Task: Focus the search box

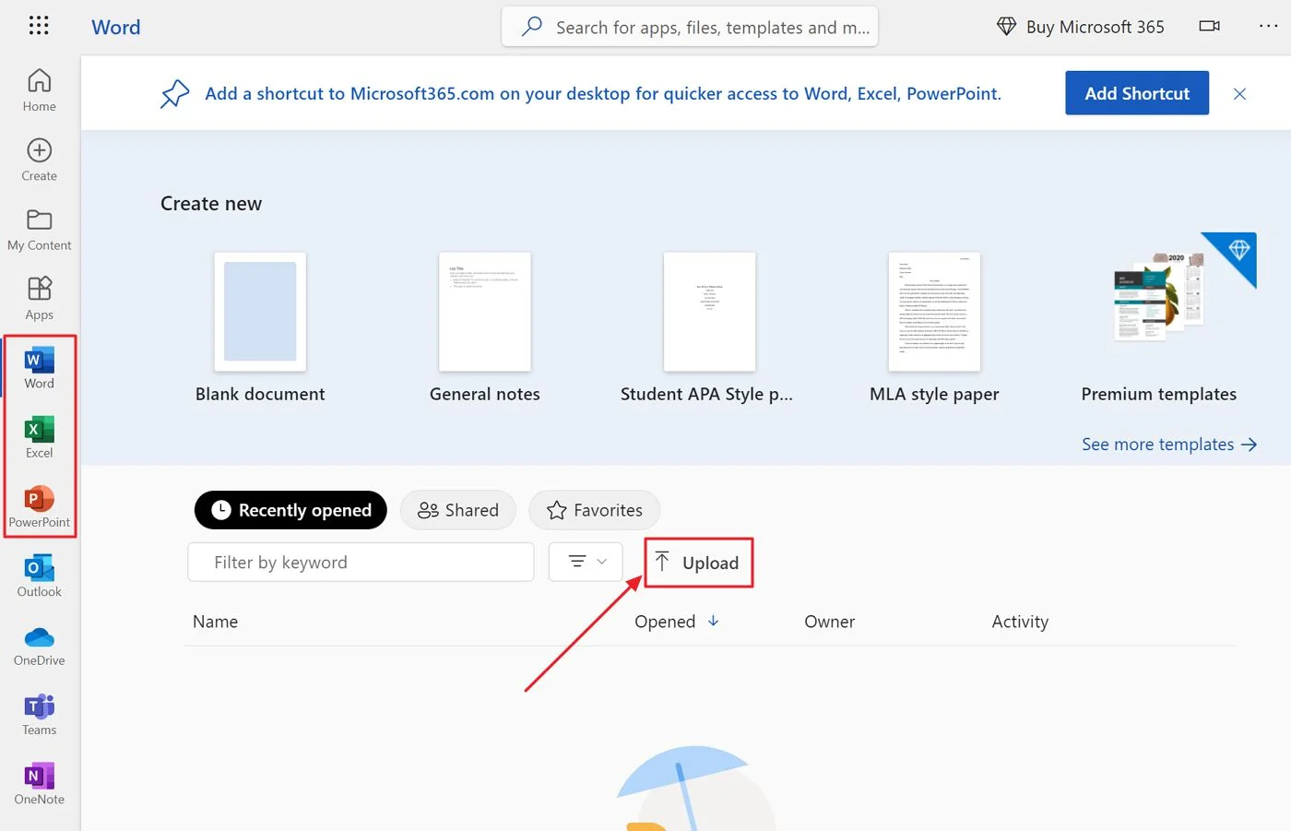Action: coord(690,27)
